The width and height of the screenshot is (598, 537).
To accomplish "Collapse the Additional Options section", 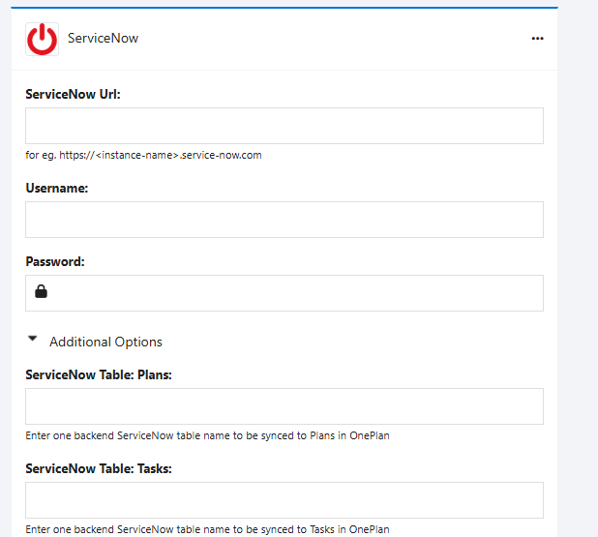I will pyautogui.click(x=33, y=339).
